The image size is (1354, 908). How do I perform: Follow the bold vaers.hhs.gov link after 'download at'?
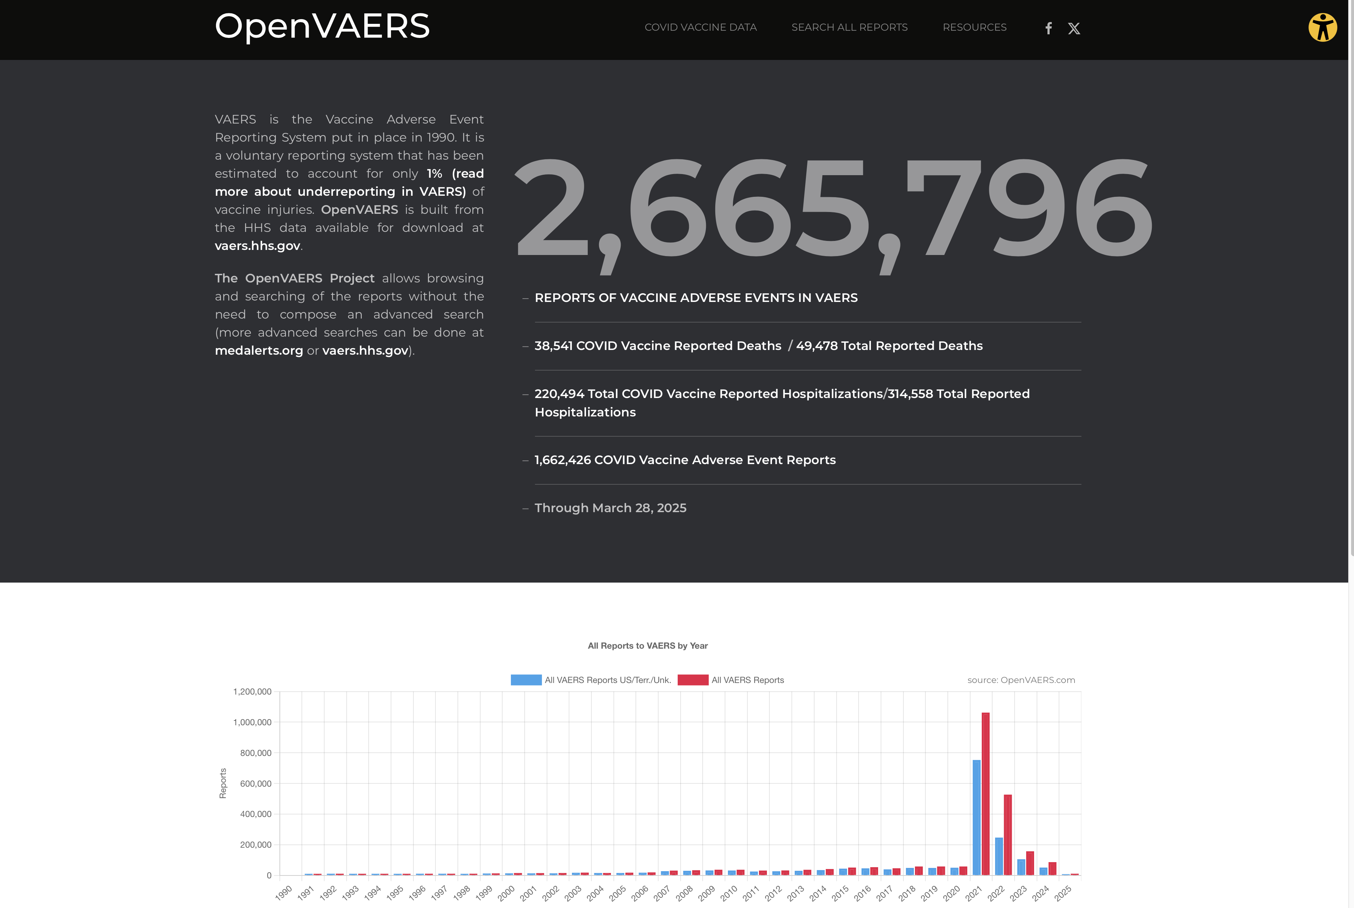(x=257, y=246)
